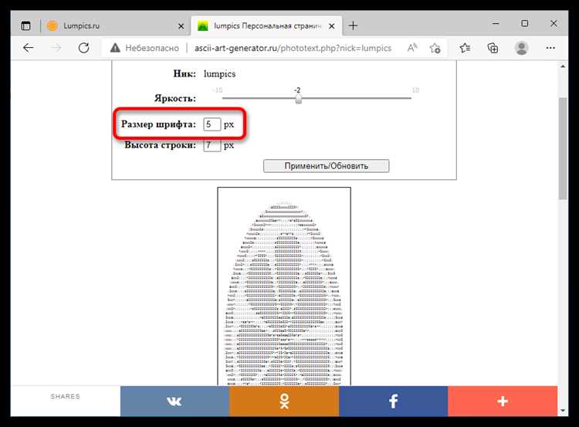The image size is (579, 427).
Task: Click the page scrollbar thumb
Action: (x=563, y=148)
